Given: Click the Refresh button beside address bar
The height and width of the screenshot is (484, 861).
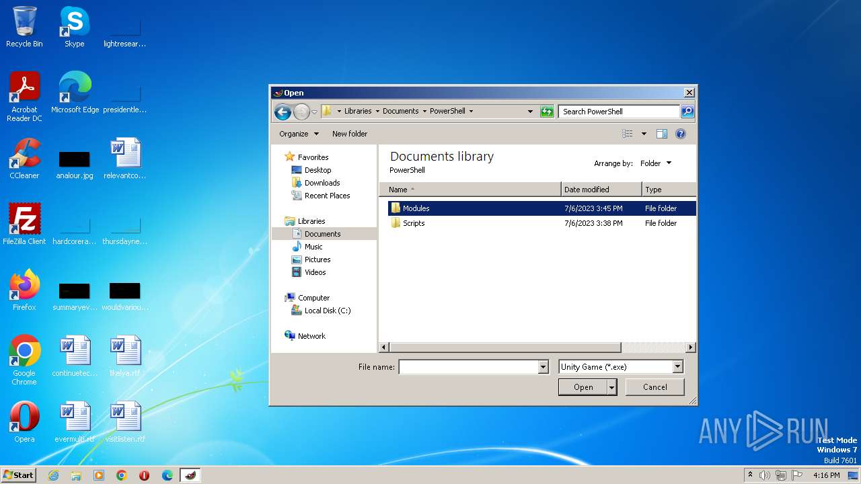Looking at the screenshot, I should click(547, 112).
